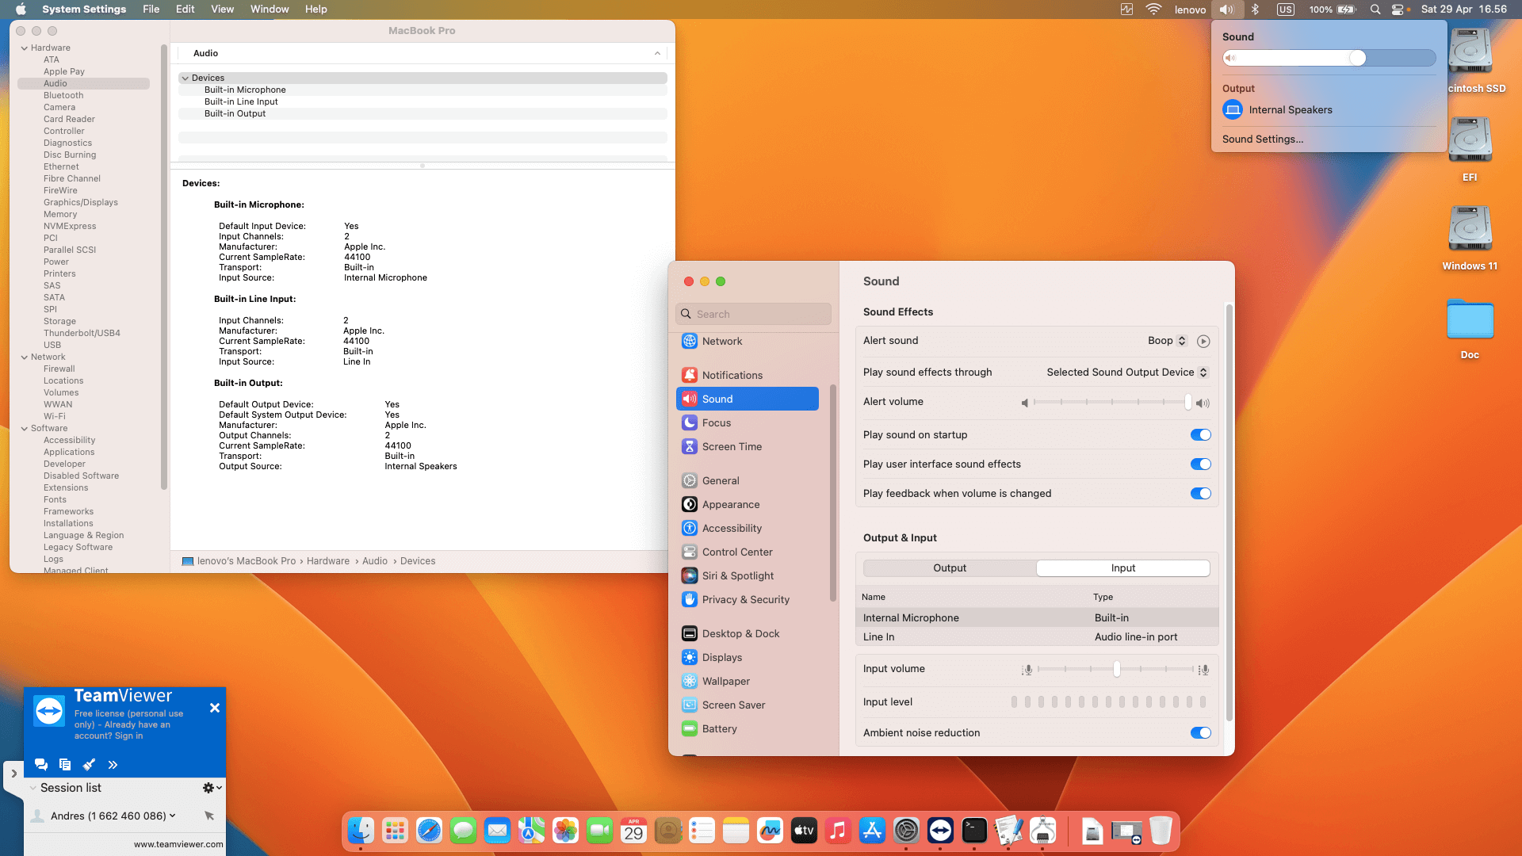Click Wi-Fi icon in the menu bar
Viewport: 1522px width, 856px height.
click(x=1153, y=10)
